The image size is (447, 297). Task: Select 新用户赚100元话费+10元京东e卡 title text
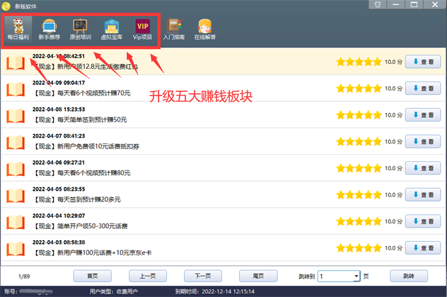[104, 252]
